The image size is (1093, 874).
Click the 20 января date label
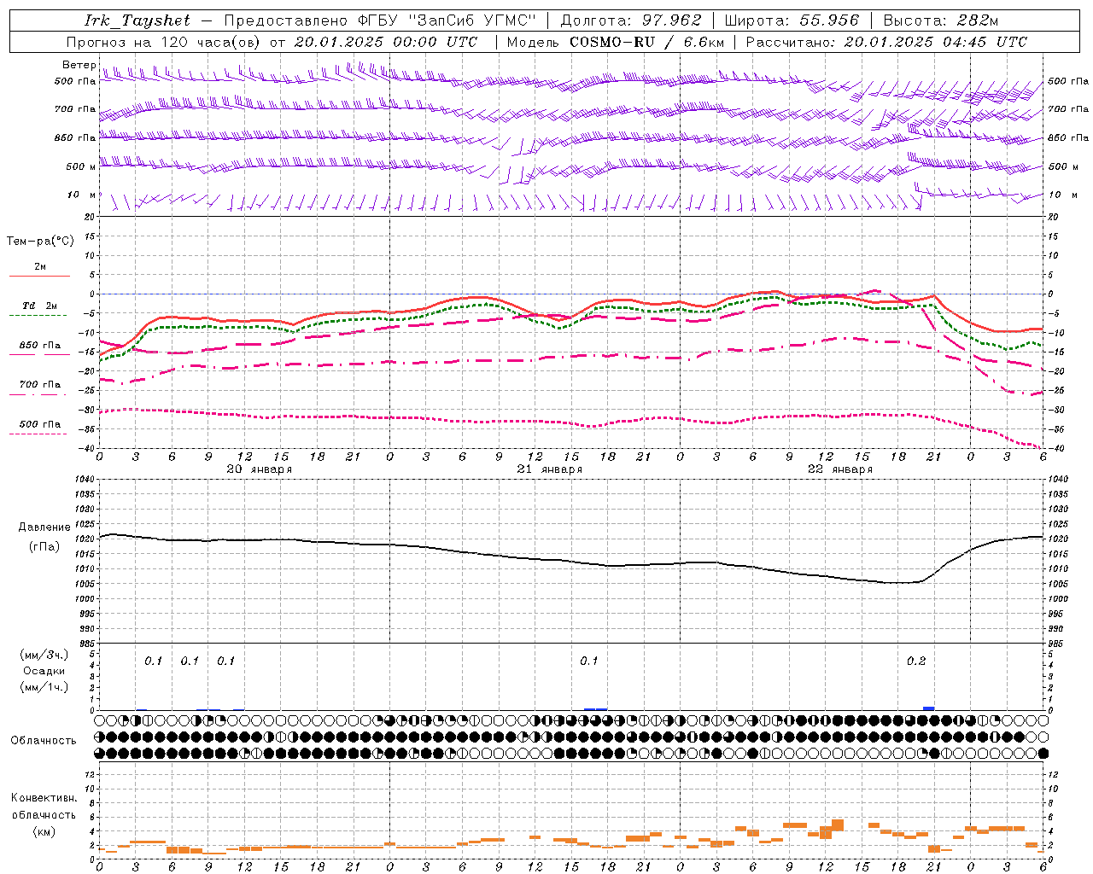pos(259,469)
